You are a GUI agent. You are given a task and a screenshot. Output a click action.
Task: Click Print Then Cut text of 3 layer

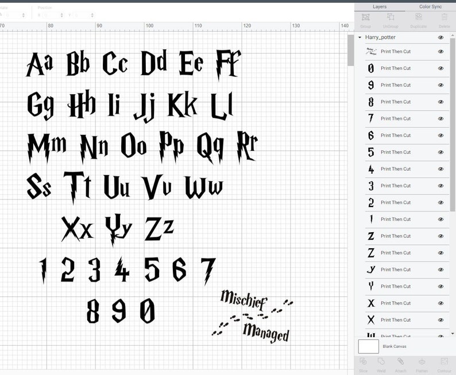click(396, 186)
